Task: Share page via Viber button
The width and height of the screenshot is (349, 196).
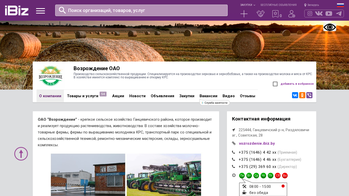Action: tap(309, 95)
